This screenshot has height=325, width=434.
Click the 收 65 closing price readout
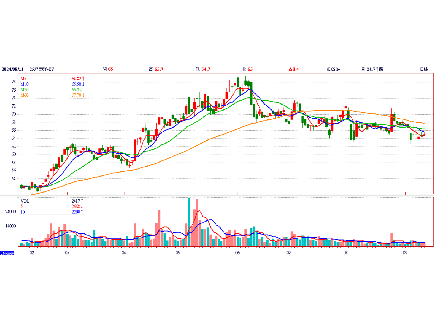coord(247,69)
